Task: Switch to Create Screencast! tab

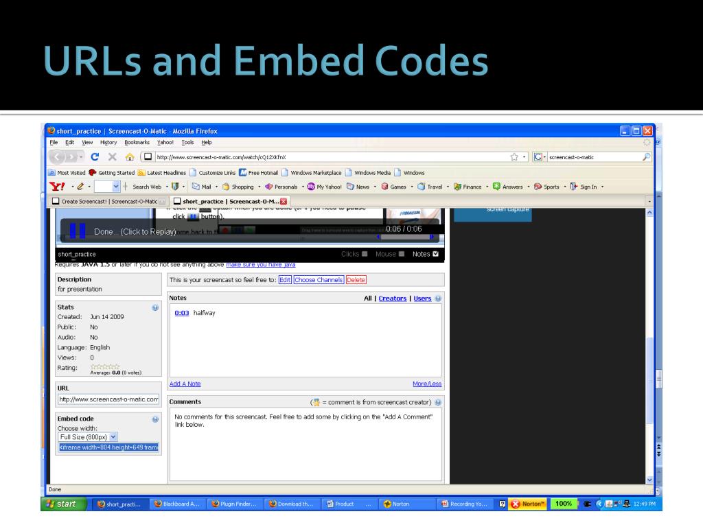Action: [x=108, y=202]
